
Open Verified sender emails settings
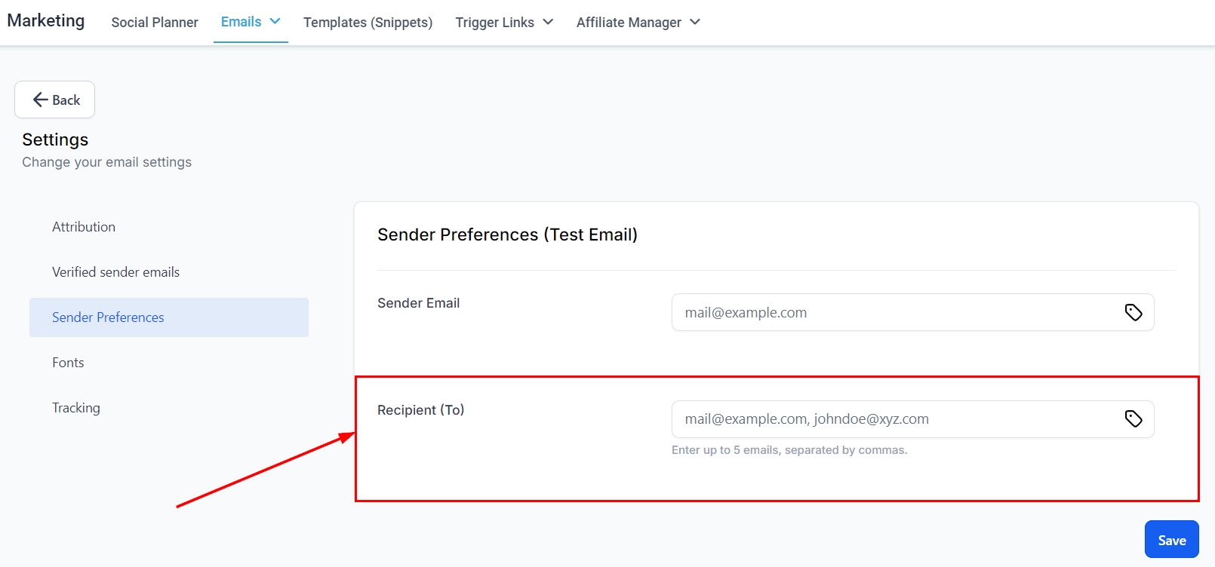(115, 272)
